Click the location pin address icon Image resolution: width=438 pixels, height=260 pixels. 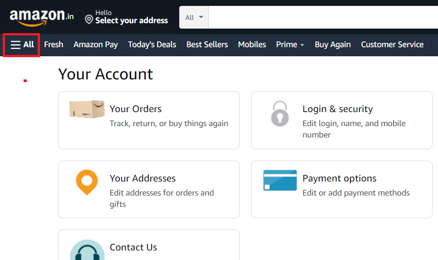[89, 20]
